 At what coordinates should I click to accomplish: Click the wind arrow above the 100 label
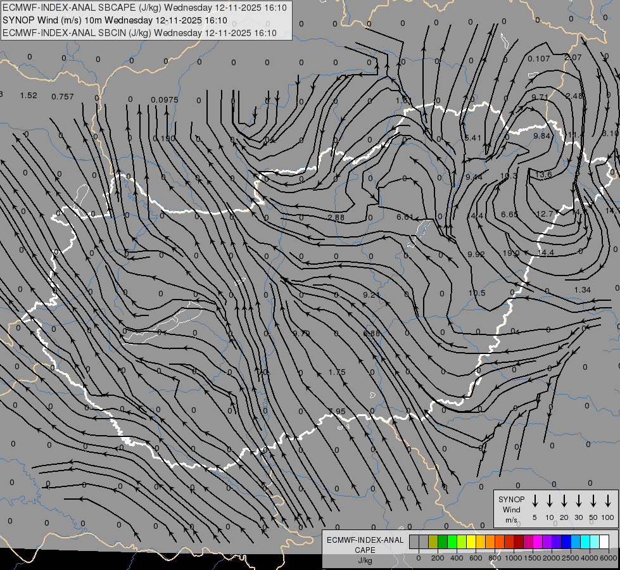(608, 501)
